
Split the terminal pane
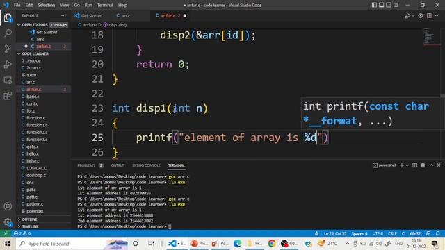pyautogui.click(x=414, y=165)
